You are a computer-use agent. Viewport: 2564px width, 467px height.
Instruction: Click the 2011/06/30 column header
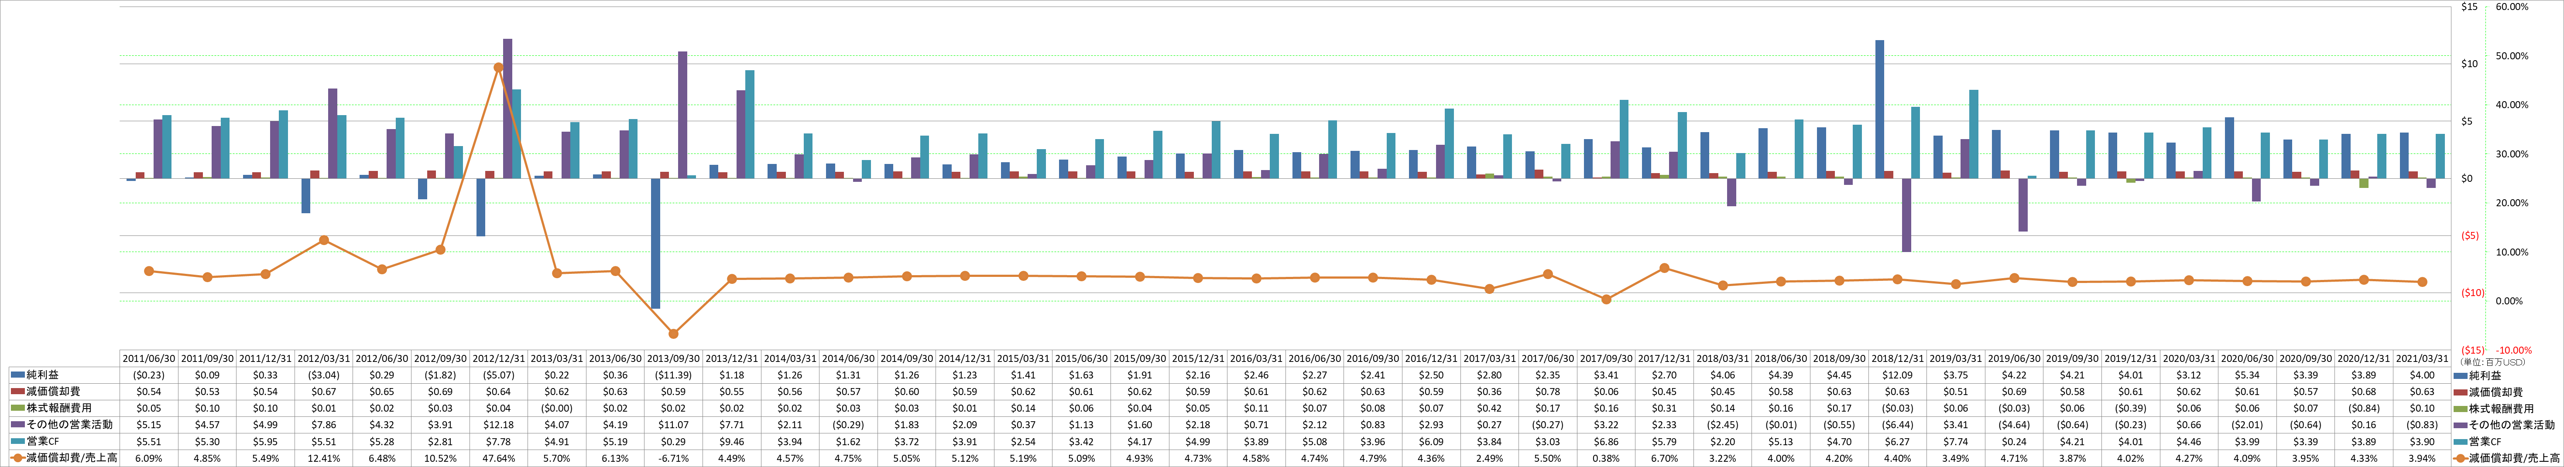click(148, 359)
